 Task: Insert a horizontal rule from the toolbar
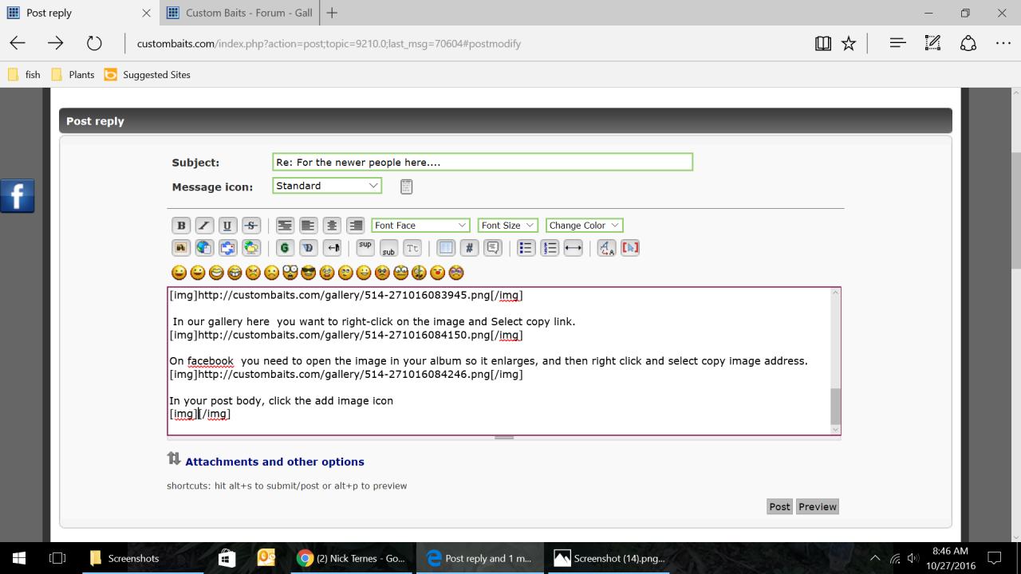point(573,248)
